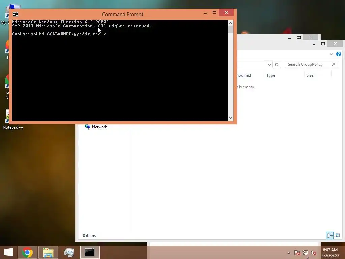
Task: Click the '0 items' status bar text
Action: (89, 236)
